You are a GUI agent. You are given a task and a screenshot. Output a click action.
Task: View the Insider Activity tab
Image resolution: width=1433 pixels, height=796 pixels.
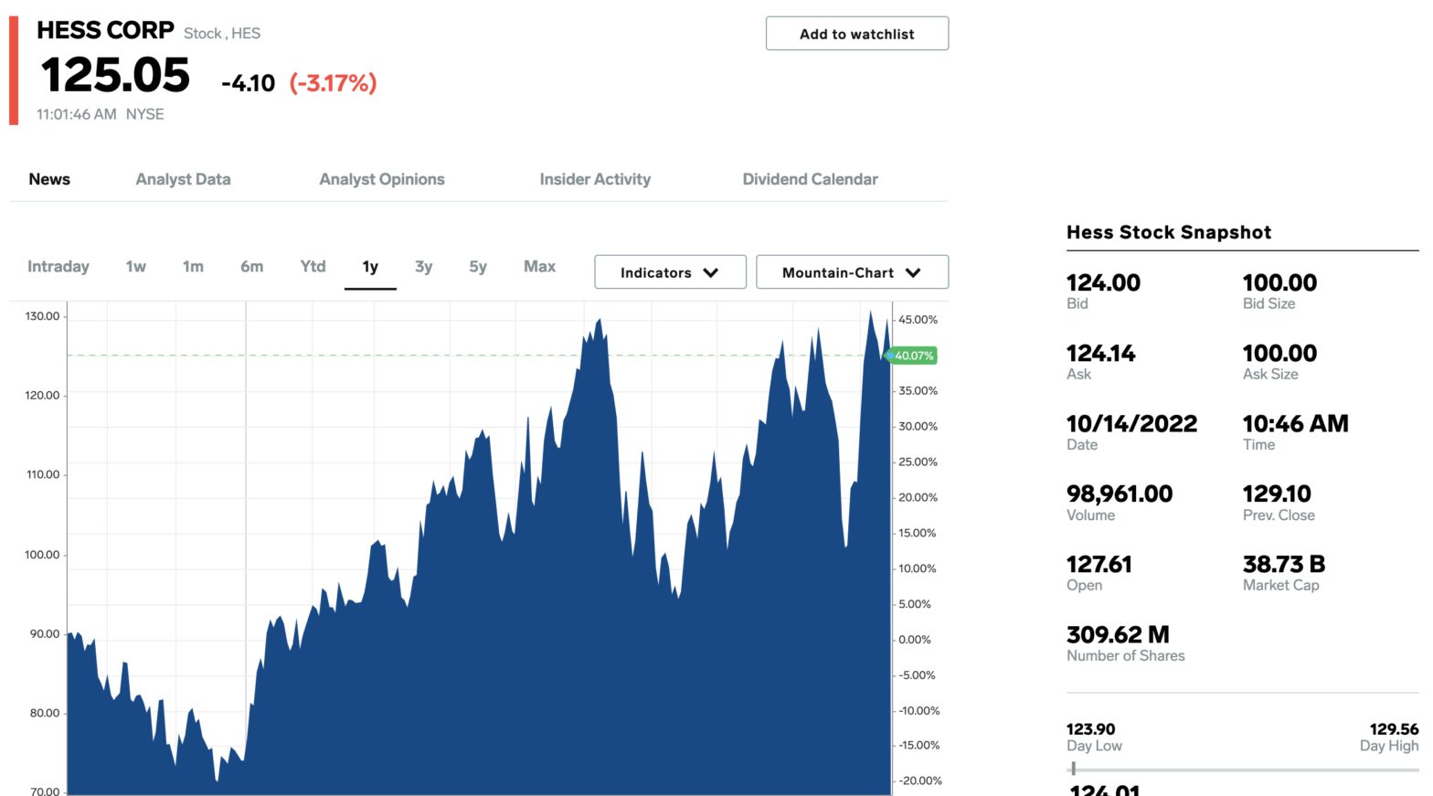pyautogui.click(x=595, y=179)
